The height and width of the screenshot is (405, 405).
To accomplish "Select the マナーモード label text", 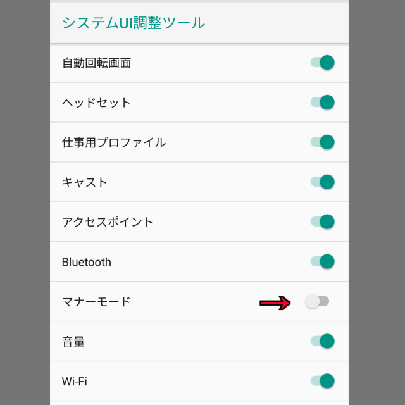I will [96, 302].
